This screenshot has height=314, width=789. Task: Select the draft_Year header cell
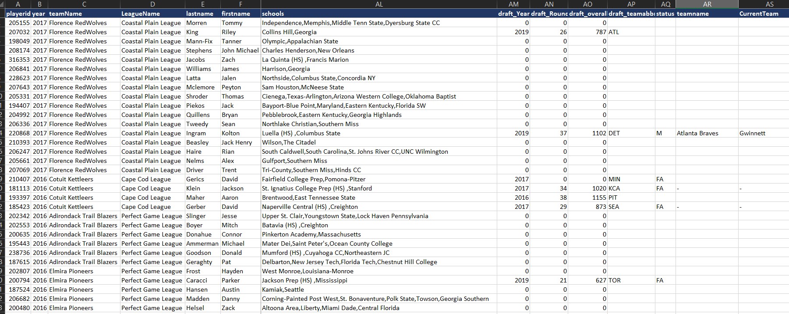pyautogui.click(x=513, y=14)
